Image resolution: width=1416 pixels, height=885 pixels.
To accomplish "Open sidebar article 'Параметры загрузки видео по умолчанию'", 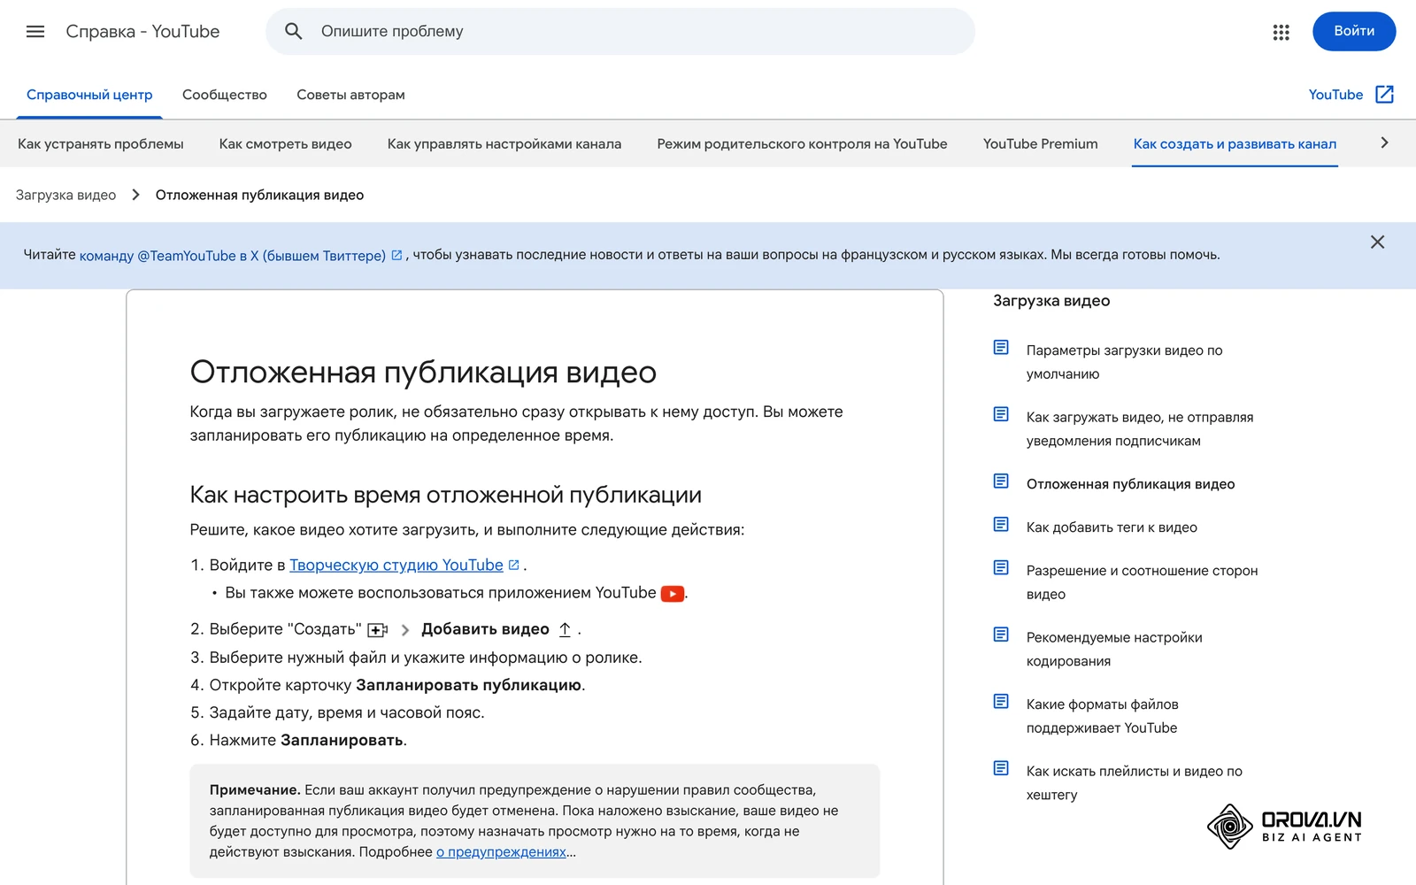I will [1125, 362].
